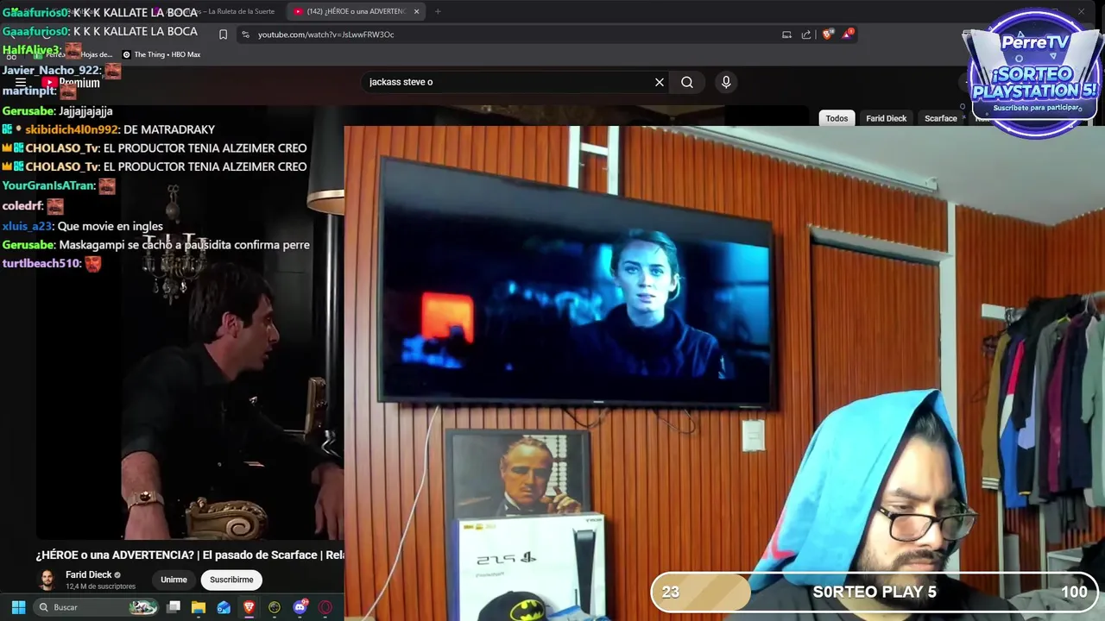This screenshot has width=1105, height=621.
Task: Click Gerusabe message about Maskagampi
Action: pos(156,245)
